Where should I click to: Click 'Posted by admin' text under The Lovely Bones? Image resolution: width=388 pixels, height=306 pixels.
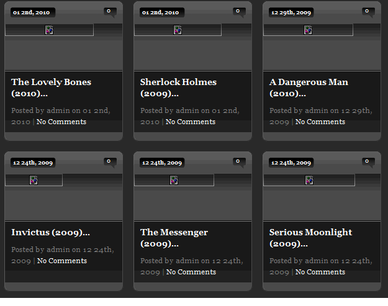click(40, 110)
